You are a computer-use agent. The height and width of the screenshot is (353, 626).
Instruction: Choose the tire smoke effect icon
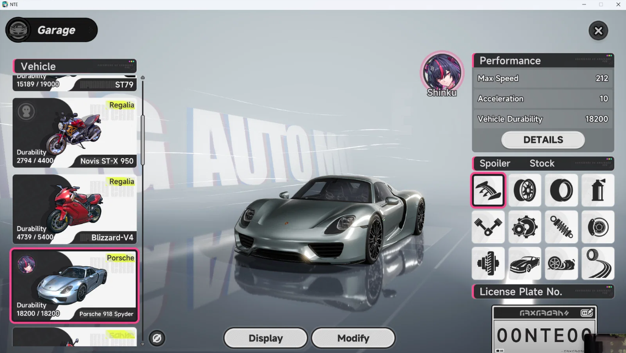561,264
